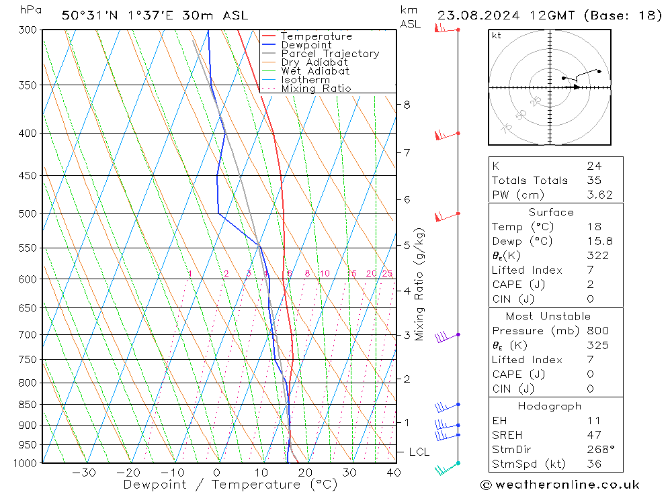This screenshot has width=672, height=492.
Task: Click the EH value '11'
Action: [594, 421]
